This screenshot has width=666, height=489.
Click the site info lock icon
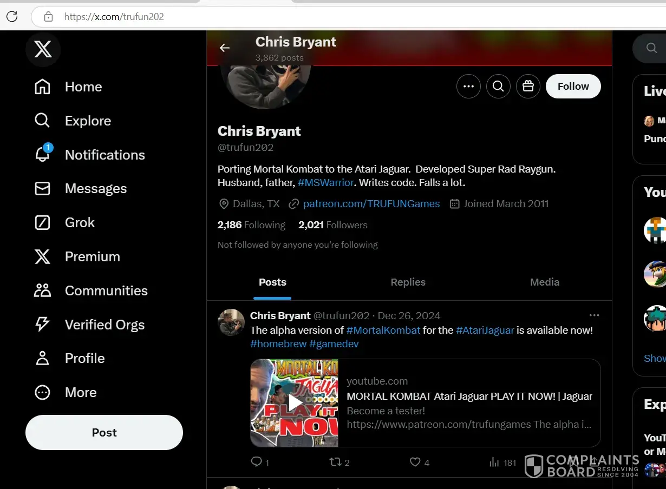48,16
